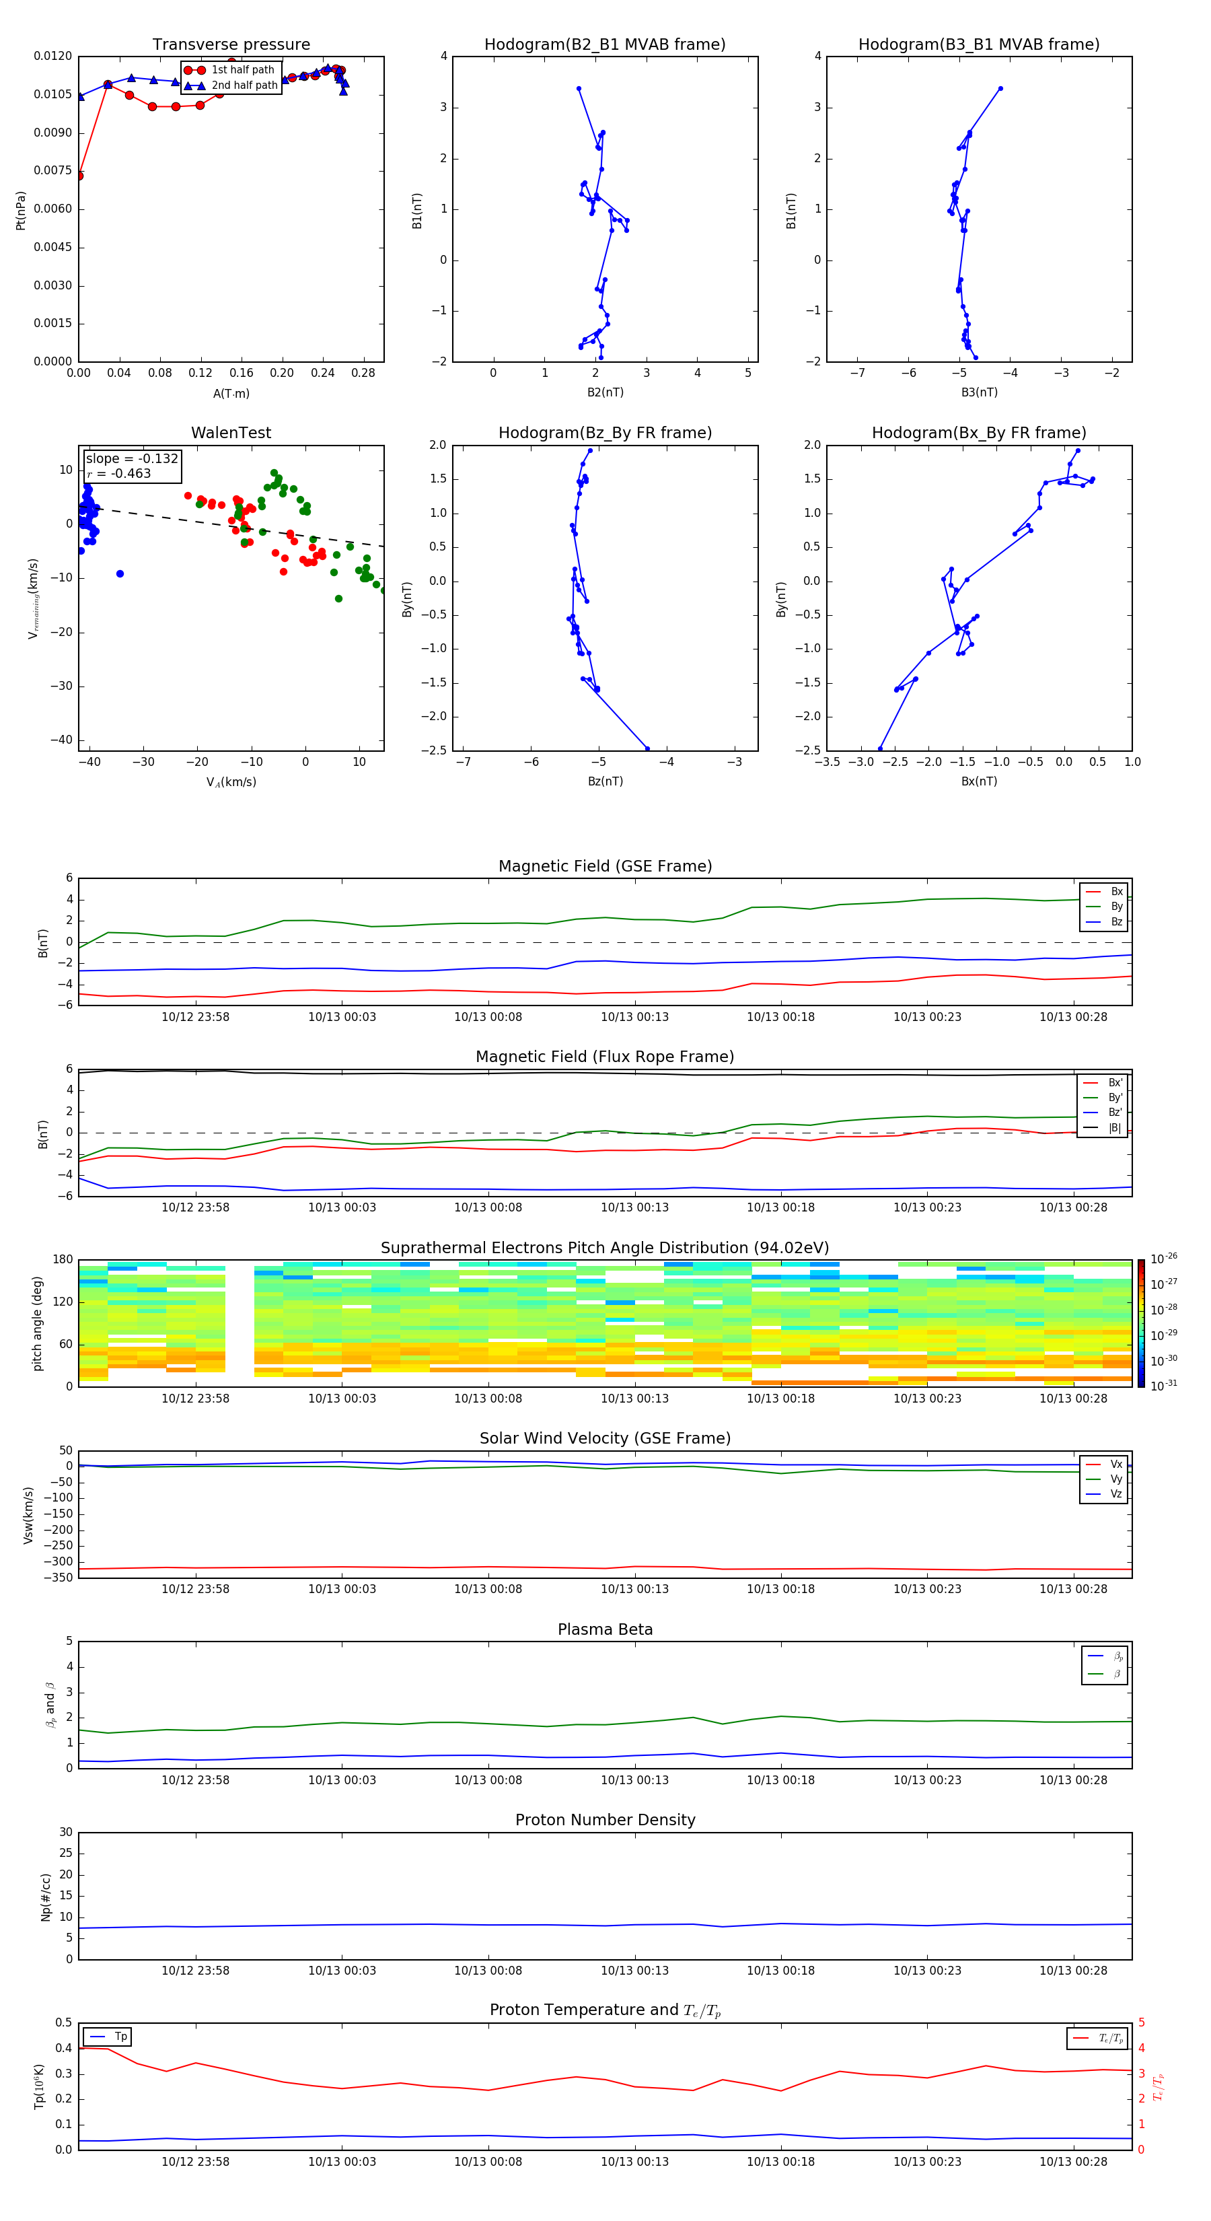Click the 'Transverse pressure' plot title
1211x2221 pixels.
click(231, 45)
